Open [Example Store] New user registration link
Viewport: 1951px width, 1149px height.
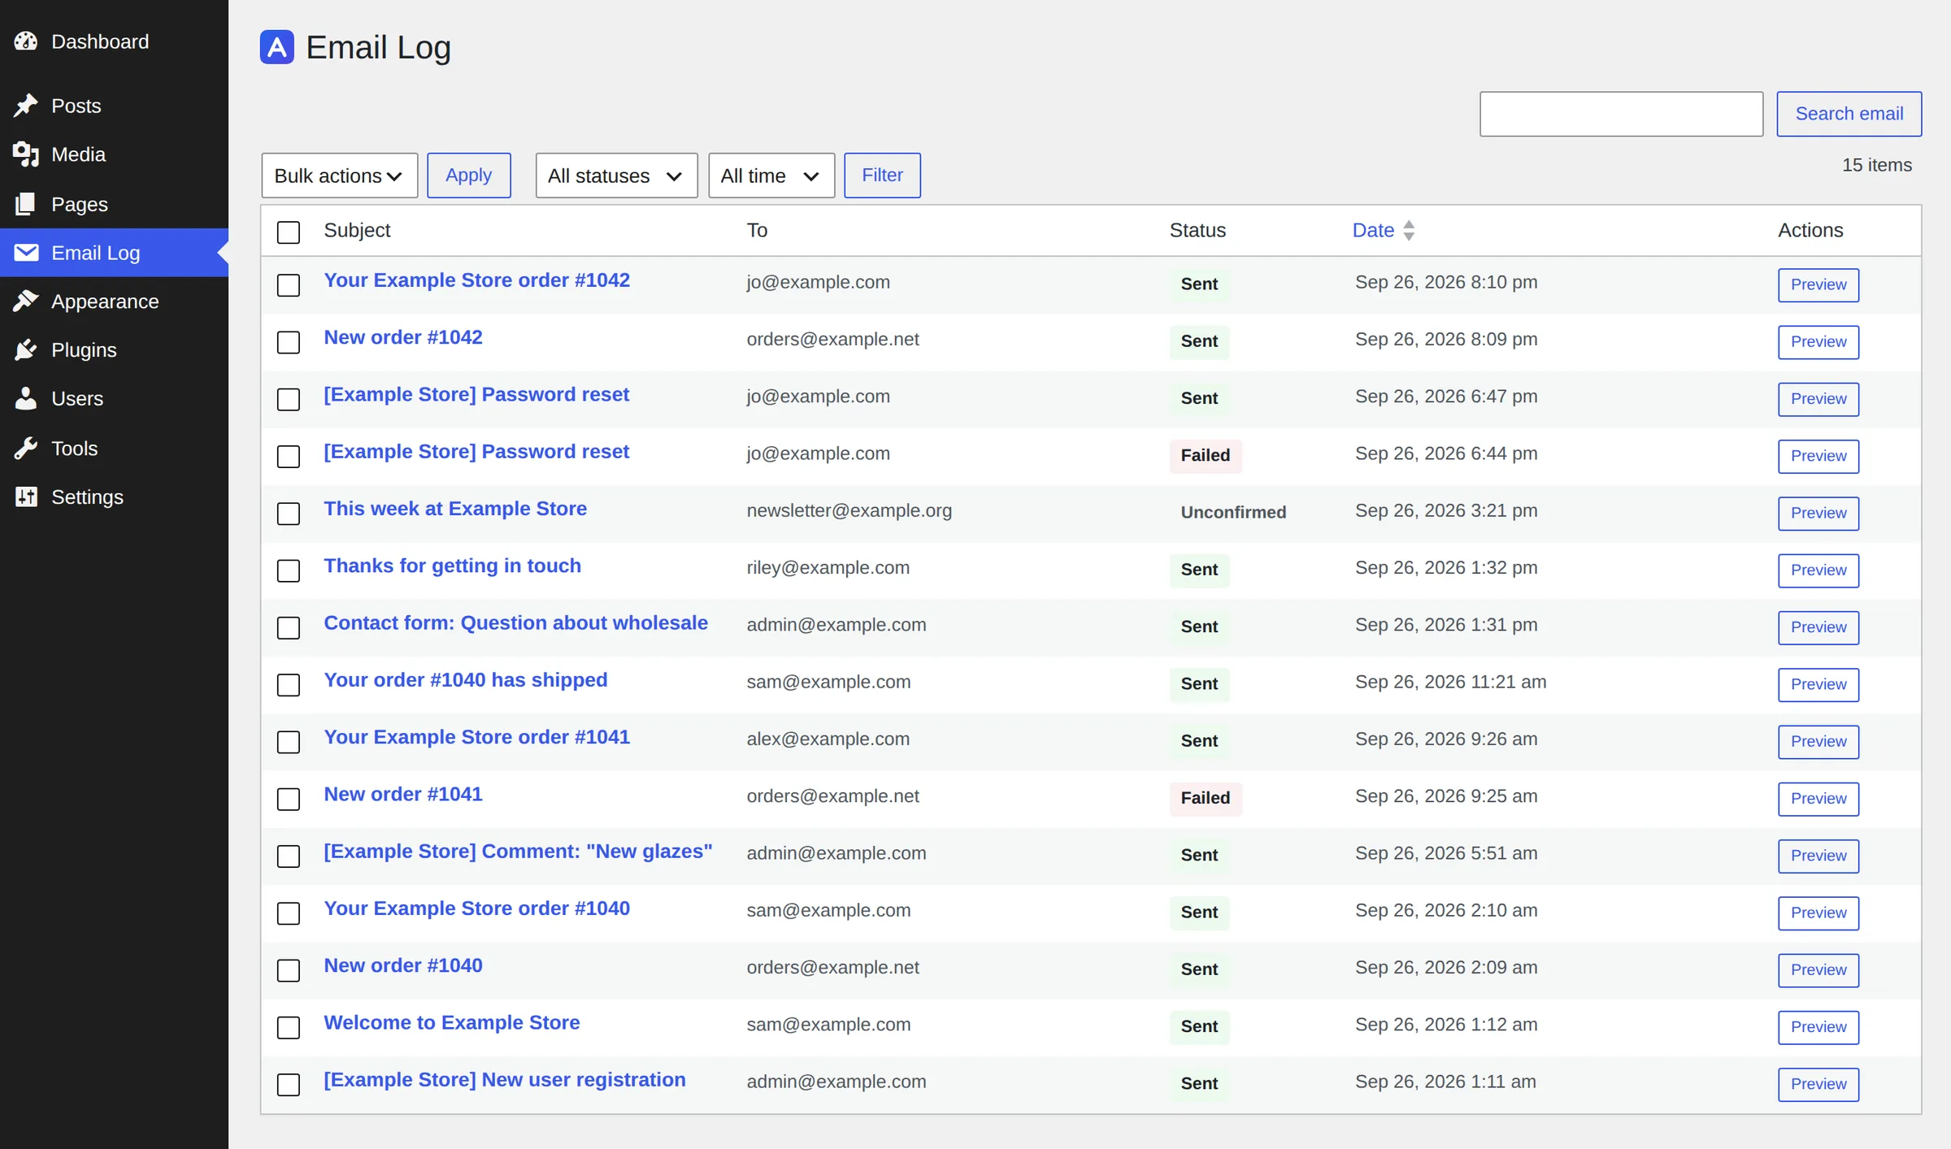[x=505, y=1080]
